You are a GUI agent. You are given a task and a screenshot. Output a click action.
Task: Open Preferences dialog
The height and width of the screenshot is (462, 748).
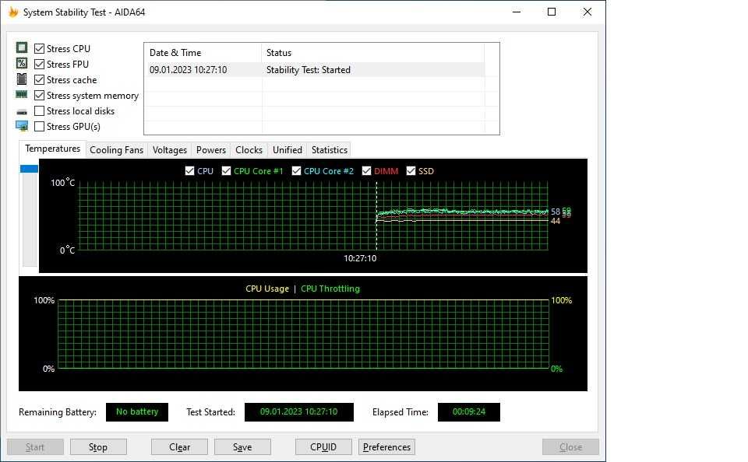point(387,447)
